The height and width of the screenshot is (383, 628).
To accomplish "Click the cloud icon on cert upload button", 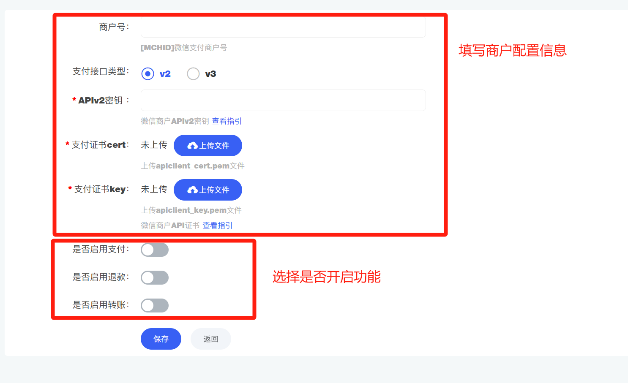I will 192,146.
